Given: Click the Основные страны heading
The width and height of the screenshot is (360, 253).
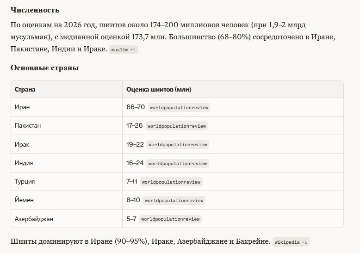Looking at the screenshot, I should (x=44, y=68).
